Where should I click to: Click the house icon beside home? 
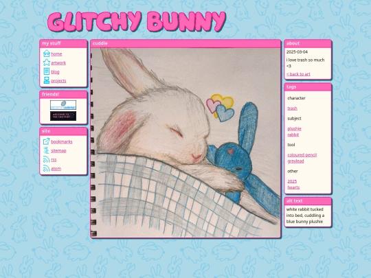coord(47,54)
